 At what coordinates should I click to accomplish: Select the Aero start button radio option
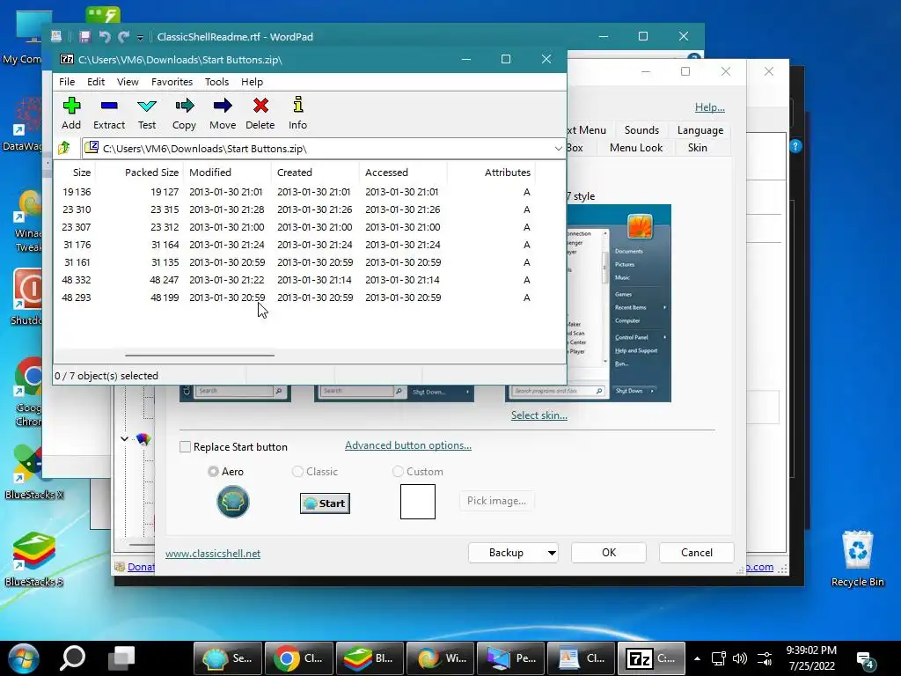click(x=213, y=472)
